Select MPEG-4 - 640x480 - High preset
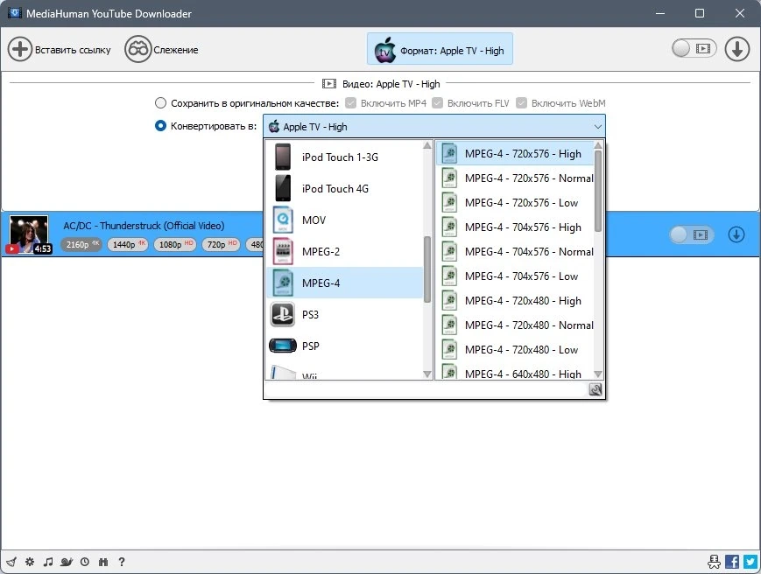 click(515, 373)
